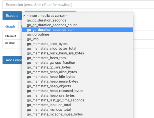The width and height of the screenshot is (154, 118).
Task: Select '- insert metric at cursor -' option
Action: point(77,16)
